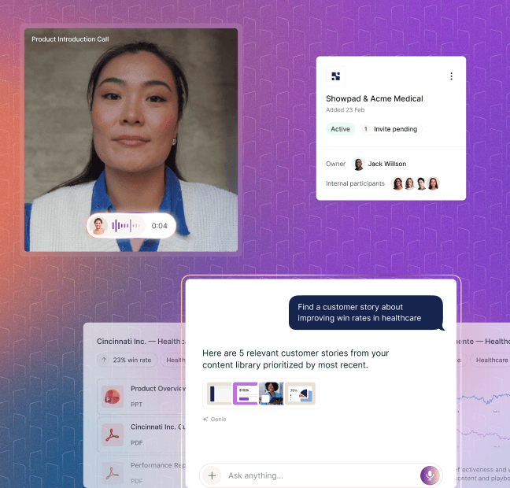Click the 23% win rate tag
This screenshot has width=510, height=488.
coord(128,360)
